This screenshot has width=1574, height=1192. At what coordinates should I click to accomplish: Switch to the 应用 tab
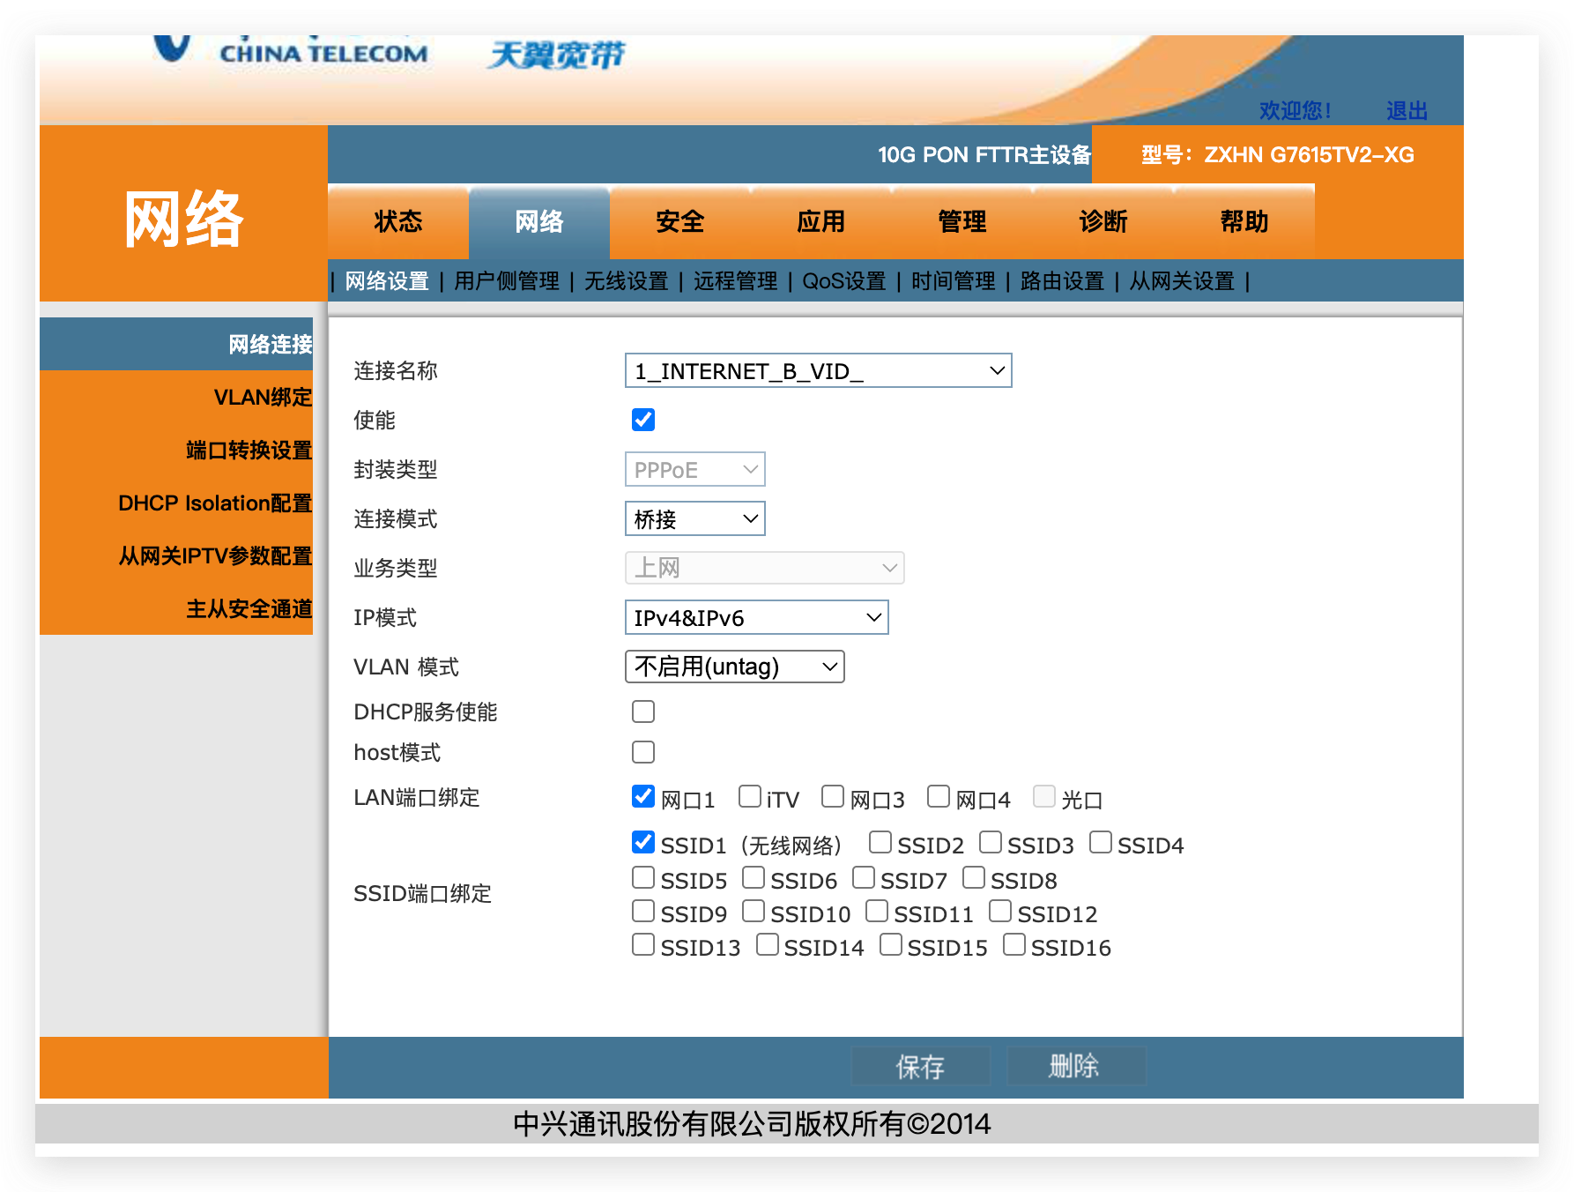[x=820, y=222]
